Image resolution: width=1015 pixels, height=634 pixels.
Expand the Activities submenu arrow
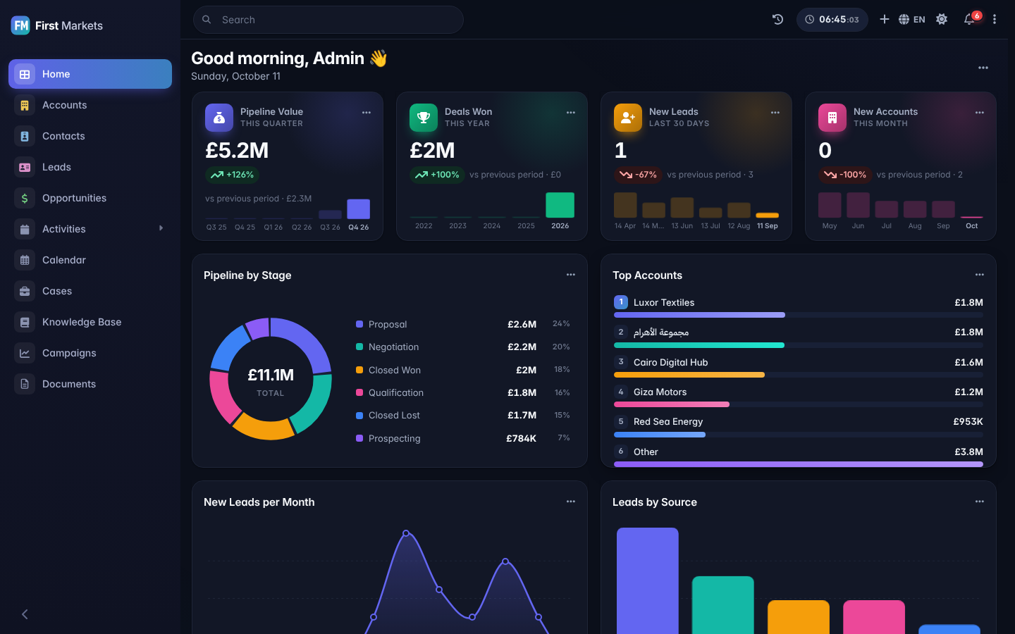[x=161, y=228]
